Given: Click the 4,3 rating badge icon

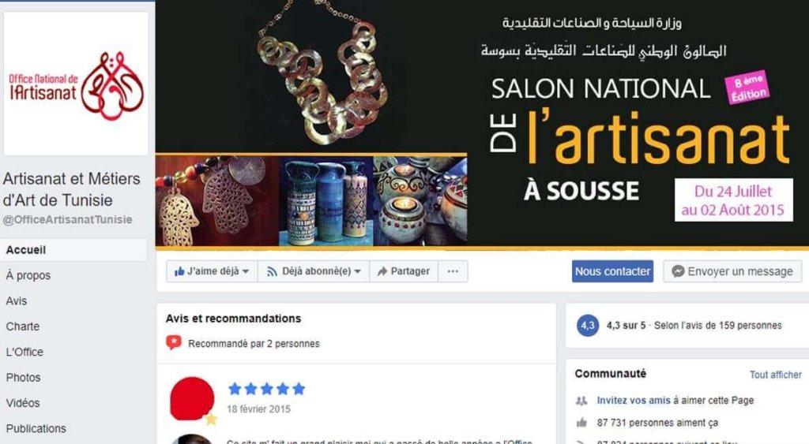Looking at the screenshot, I should [x=588, y=326].
